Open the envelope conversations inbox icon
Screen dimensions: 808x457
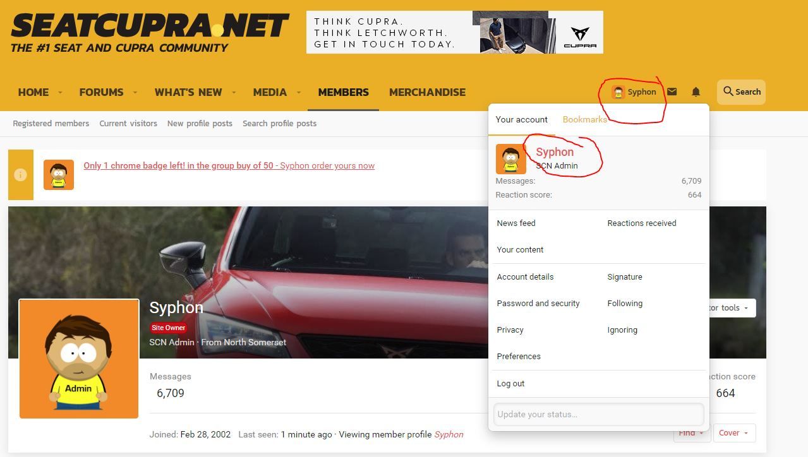[x=672, y=92]
